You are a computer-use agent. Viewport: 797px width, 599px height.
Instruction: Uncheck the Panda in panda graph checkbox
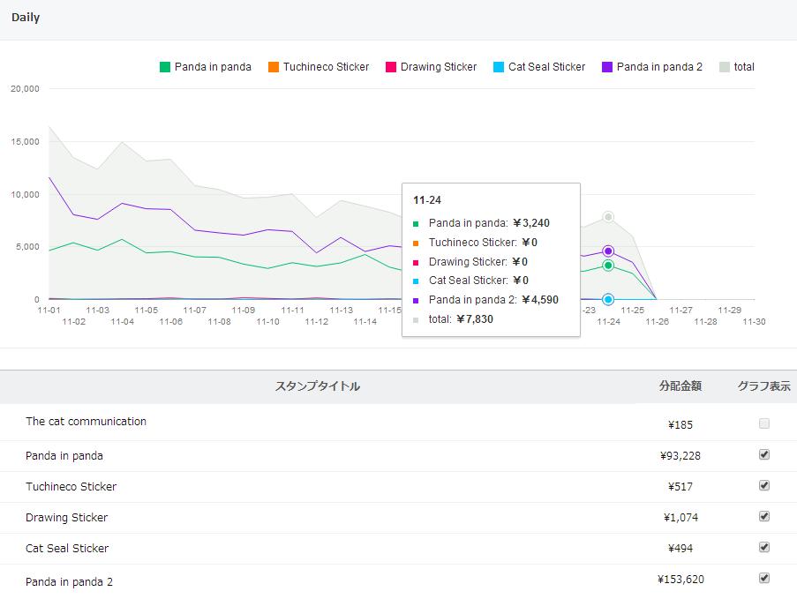[764, 454]
